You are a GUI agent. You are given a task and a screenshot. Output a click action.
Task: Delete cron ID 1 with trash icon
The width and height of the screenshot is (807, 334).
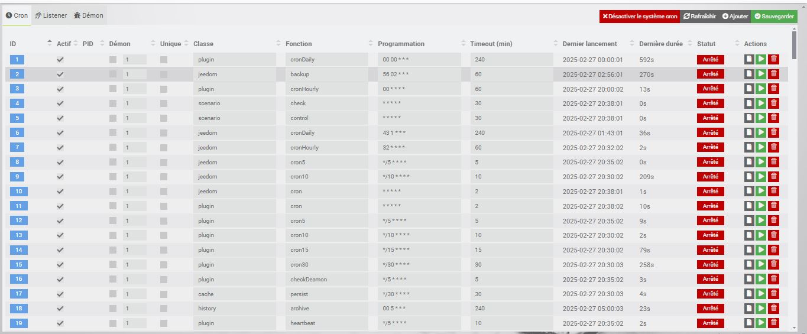coord(774,59)
